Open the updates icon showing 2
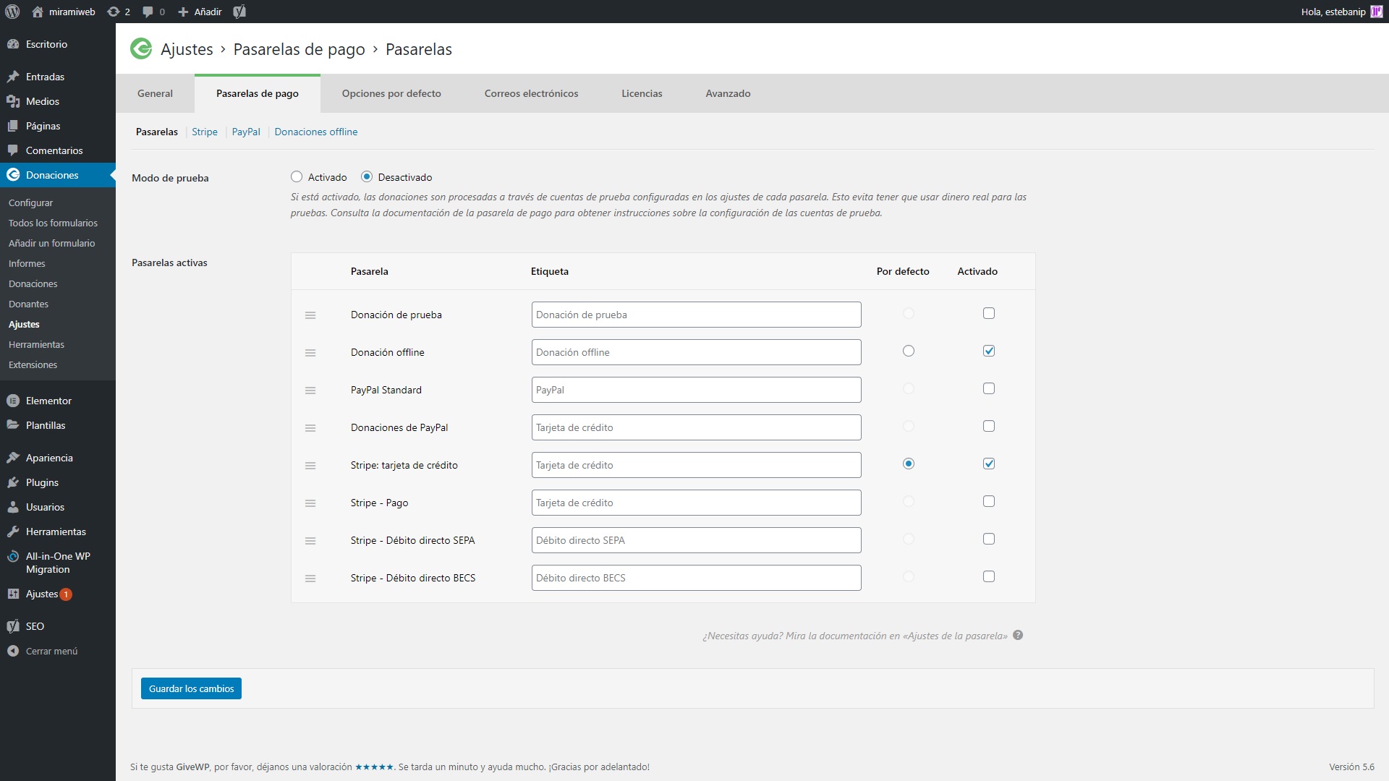1389x781 pixels. 113,12
